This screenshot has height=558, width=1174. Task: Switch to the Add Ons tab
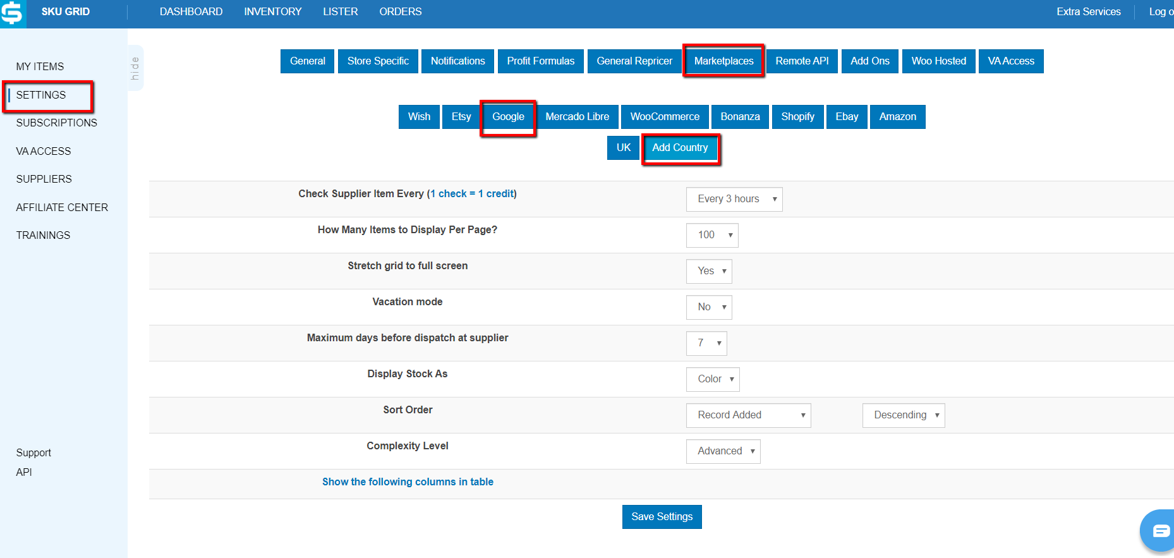click(870, 61)
